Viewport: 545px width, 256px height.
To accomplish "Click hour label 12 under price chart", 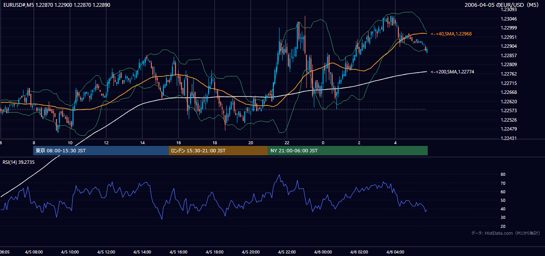I will pos(106,143).
